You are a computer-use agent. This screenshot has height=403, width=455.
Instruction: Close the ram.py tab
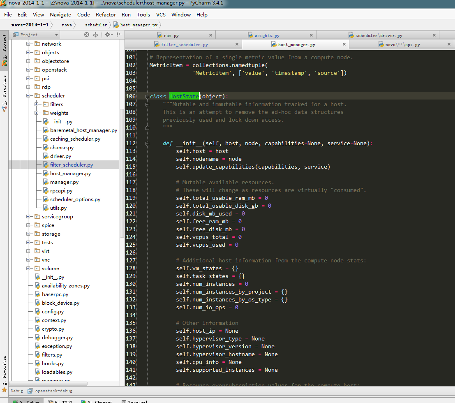[x=211, y=35]
